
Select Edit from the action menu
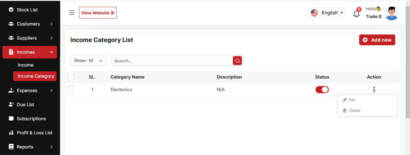click(352, 100)
